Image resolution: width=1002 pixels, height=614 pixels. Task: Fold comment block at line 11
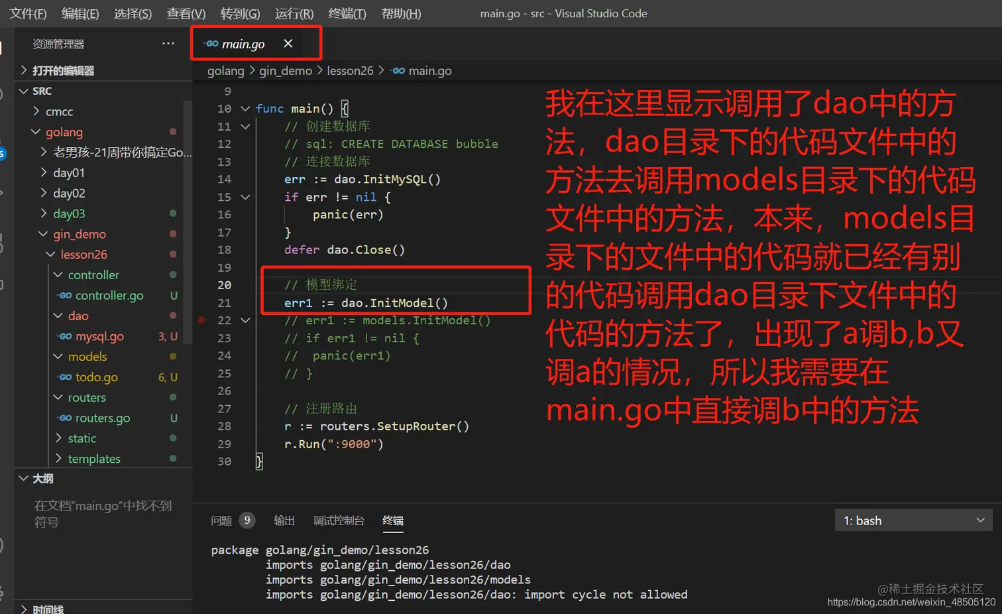coord(245,127)
